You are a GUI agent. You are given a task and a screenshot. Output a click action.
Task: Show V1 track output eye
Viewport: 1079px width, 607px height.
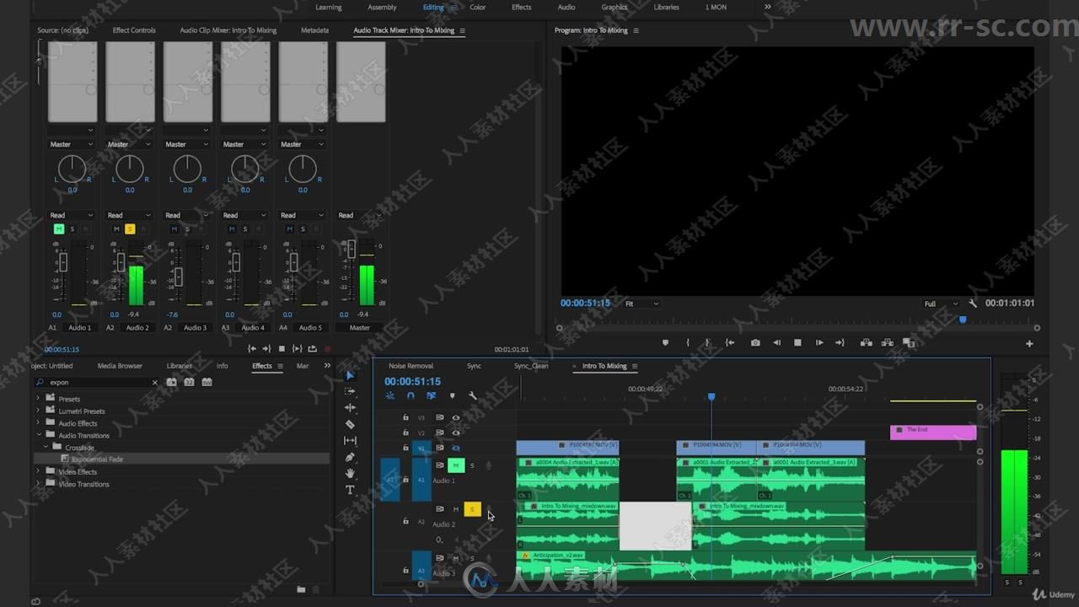tap(456, 448)
